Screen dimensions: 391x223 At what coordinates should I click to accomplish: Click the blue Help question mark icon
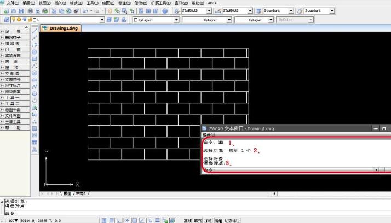(x=165, y=11)
